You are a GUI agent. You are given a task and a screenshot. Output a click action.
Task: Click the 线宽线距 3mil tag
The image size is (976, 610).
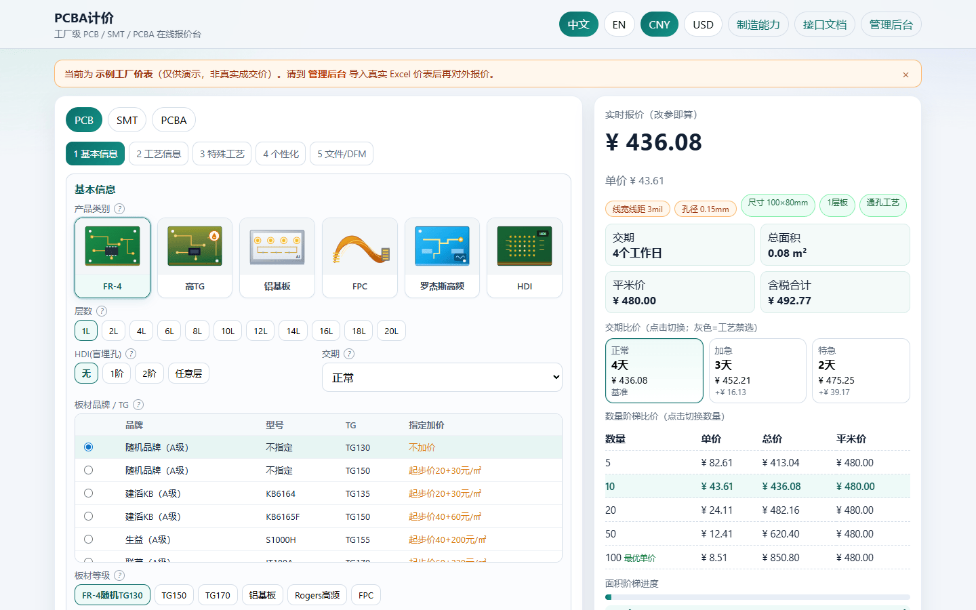tap(638, 209)
